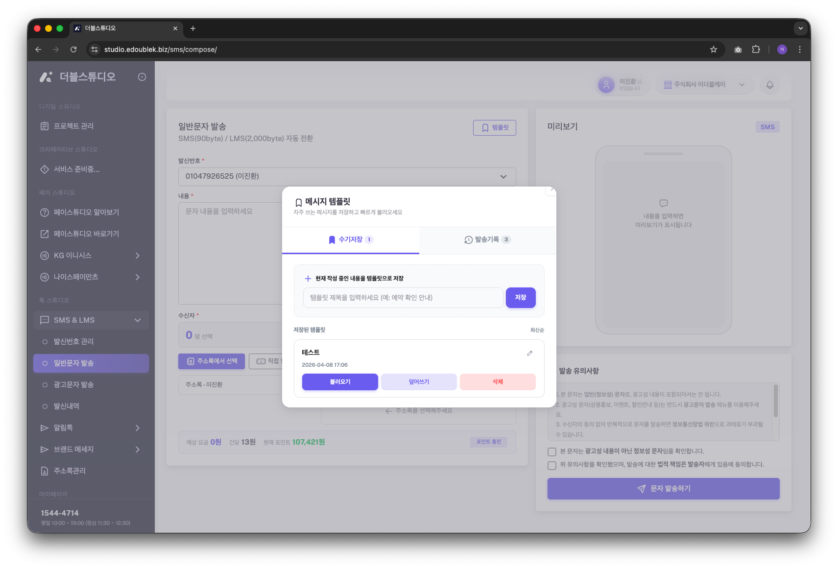838x569 pixels.
Task: Click the 페이스튜디오 바로가기 external link icon
Action: pyautogui.click(x=45, y=234)
